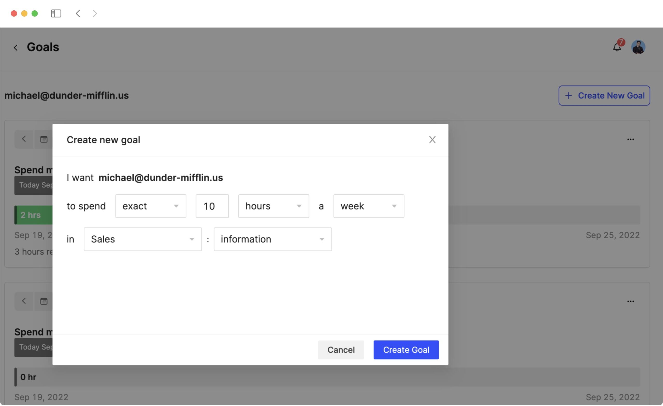Click the Create New Goal button

[604, 95]
